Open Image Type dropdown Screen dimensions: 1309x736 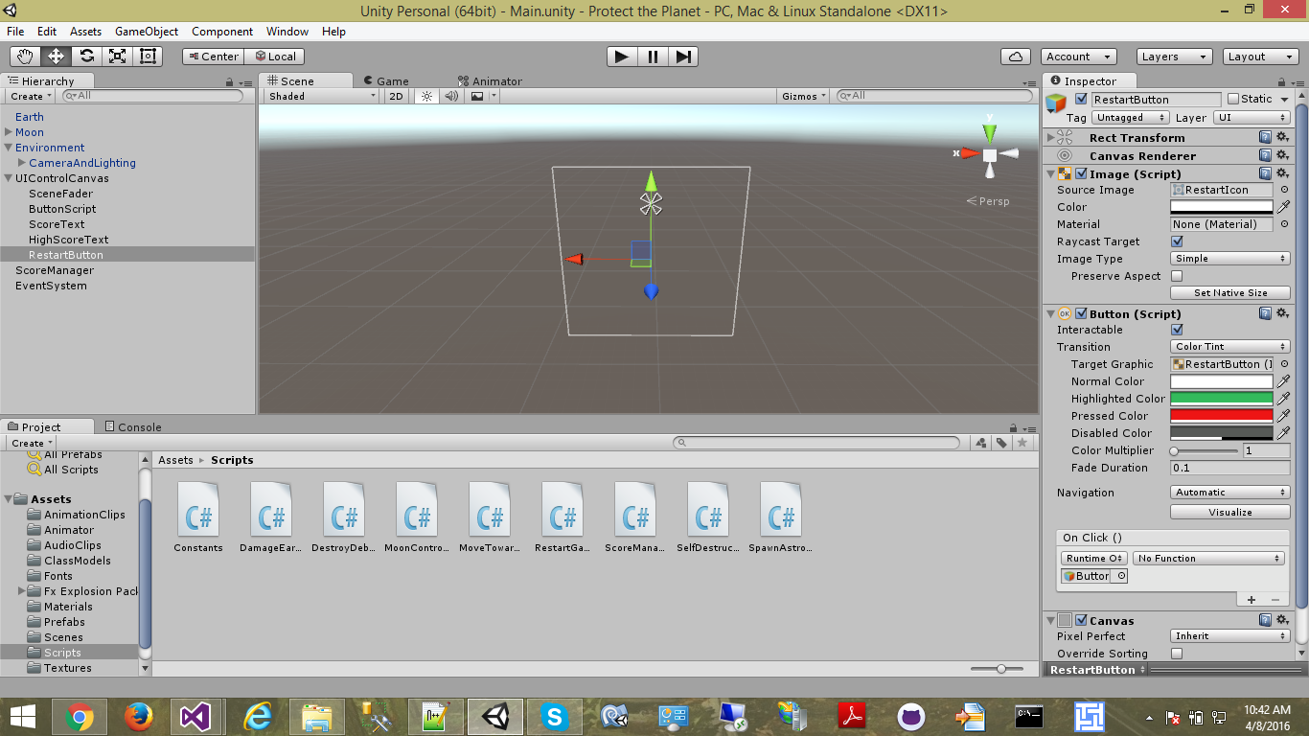[x=1230, y=259]
